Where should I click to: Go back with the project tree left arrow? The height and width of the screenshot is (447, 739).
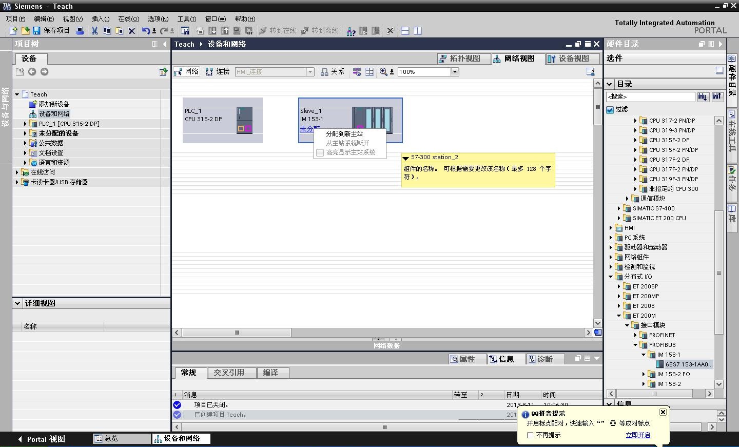pos(32,72)
